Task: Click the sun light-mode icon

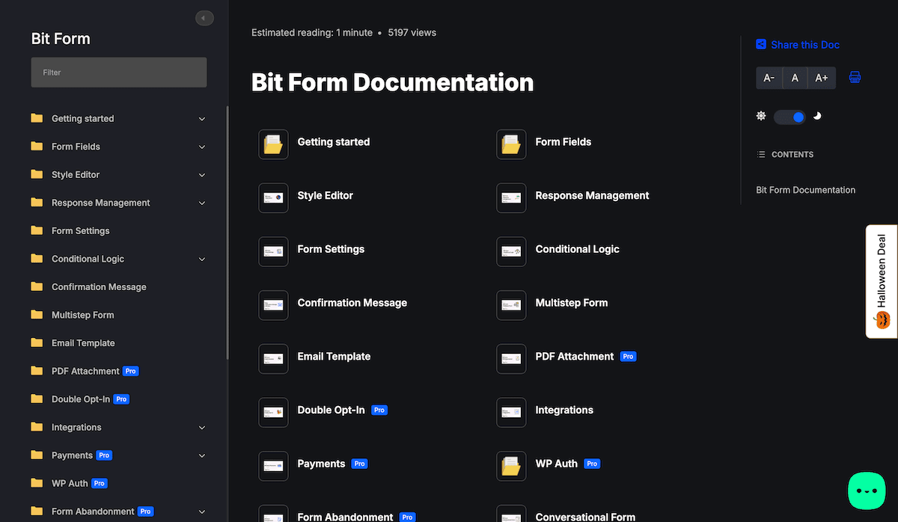Action: (x=761, y=116)
